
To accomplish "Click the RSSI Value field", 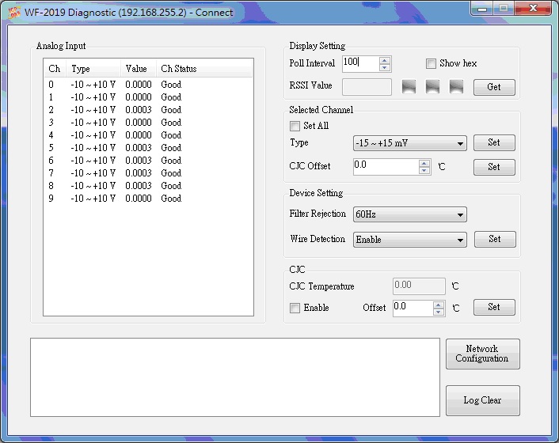I will coord(367,87).
